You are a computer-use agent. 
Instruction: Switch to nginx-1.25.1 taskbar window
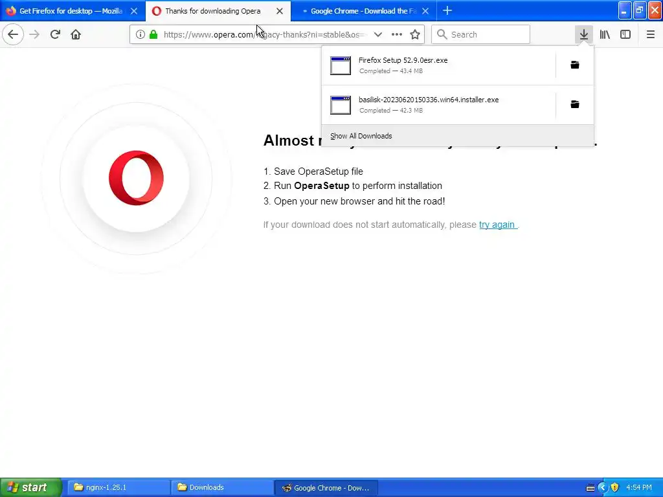coord(118,488)
